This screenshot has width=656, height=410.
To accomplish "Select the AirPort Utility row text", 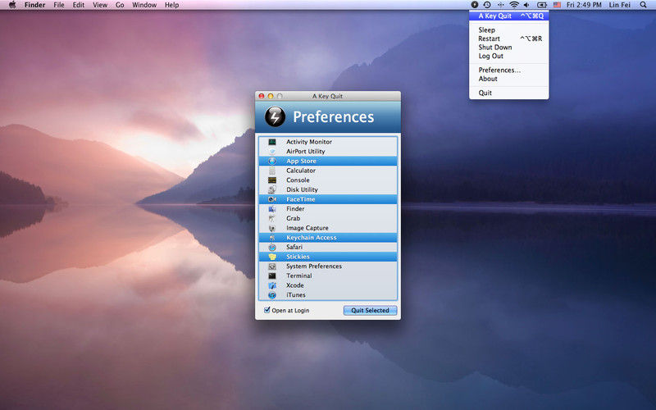I will click(305, 152).
